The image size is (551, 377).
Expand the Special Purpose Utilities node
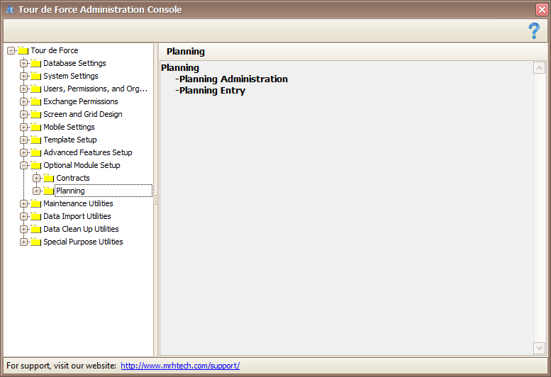pyautogui.click(x=23, y=242)
